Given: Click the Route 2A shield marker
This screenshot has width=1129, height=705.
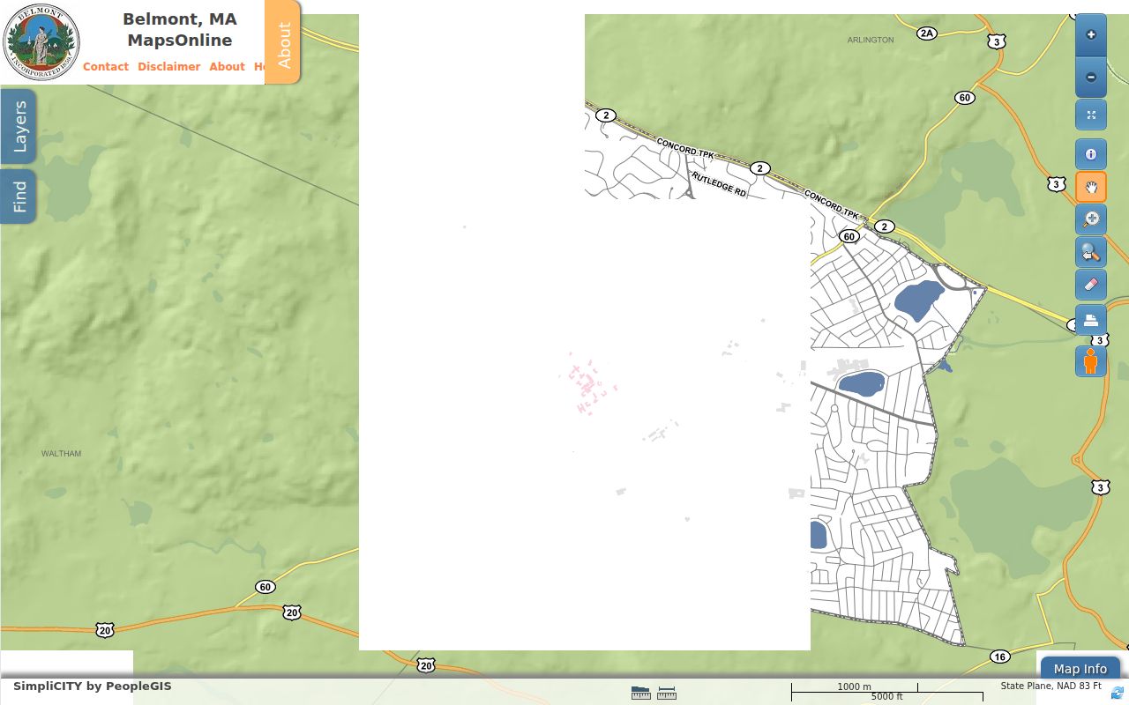Looking at the screenshot, I should [926, 33].
